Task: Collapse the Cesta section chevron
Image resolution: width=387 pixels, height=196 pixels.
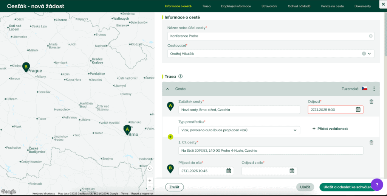Action: [x=167, y=89]
